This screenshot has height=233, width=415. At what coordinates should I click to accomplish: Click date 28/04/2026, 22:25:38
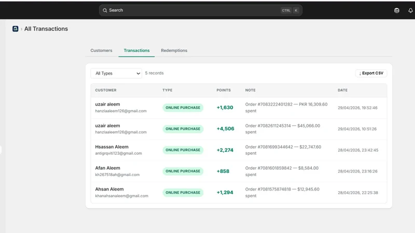point(358,193)
